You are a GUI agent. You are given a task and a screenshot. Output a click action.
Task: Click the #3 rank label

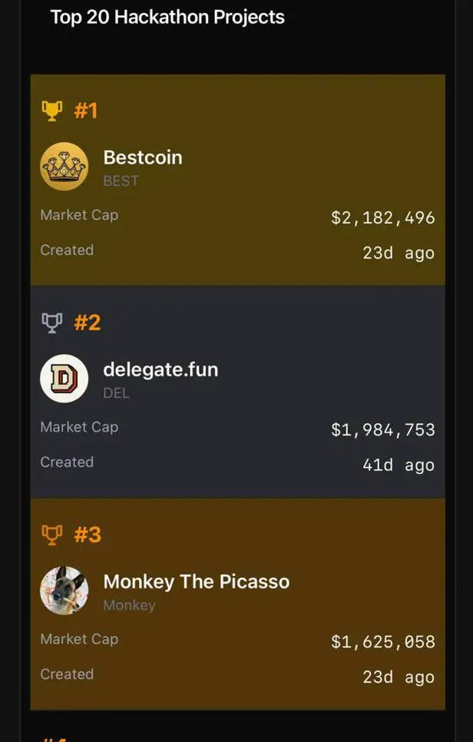88,535
